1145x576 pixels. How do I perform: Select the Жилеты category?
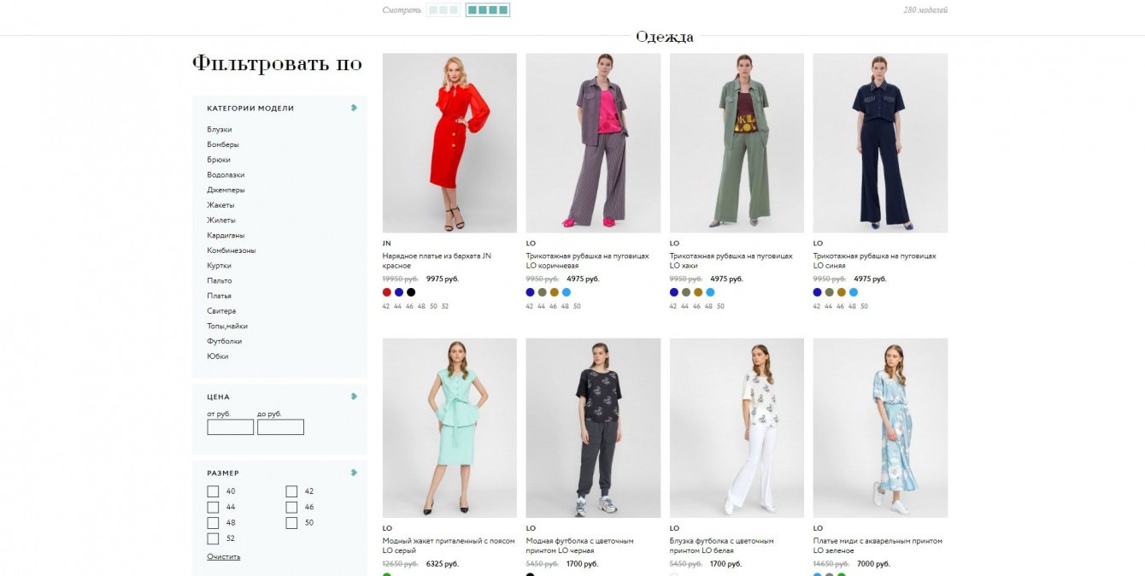[221, 220]
